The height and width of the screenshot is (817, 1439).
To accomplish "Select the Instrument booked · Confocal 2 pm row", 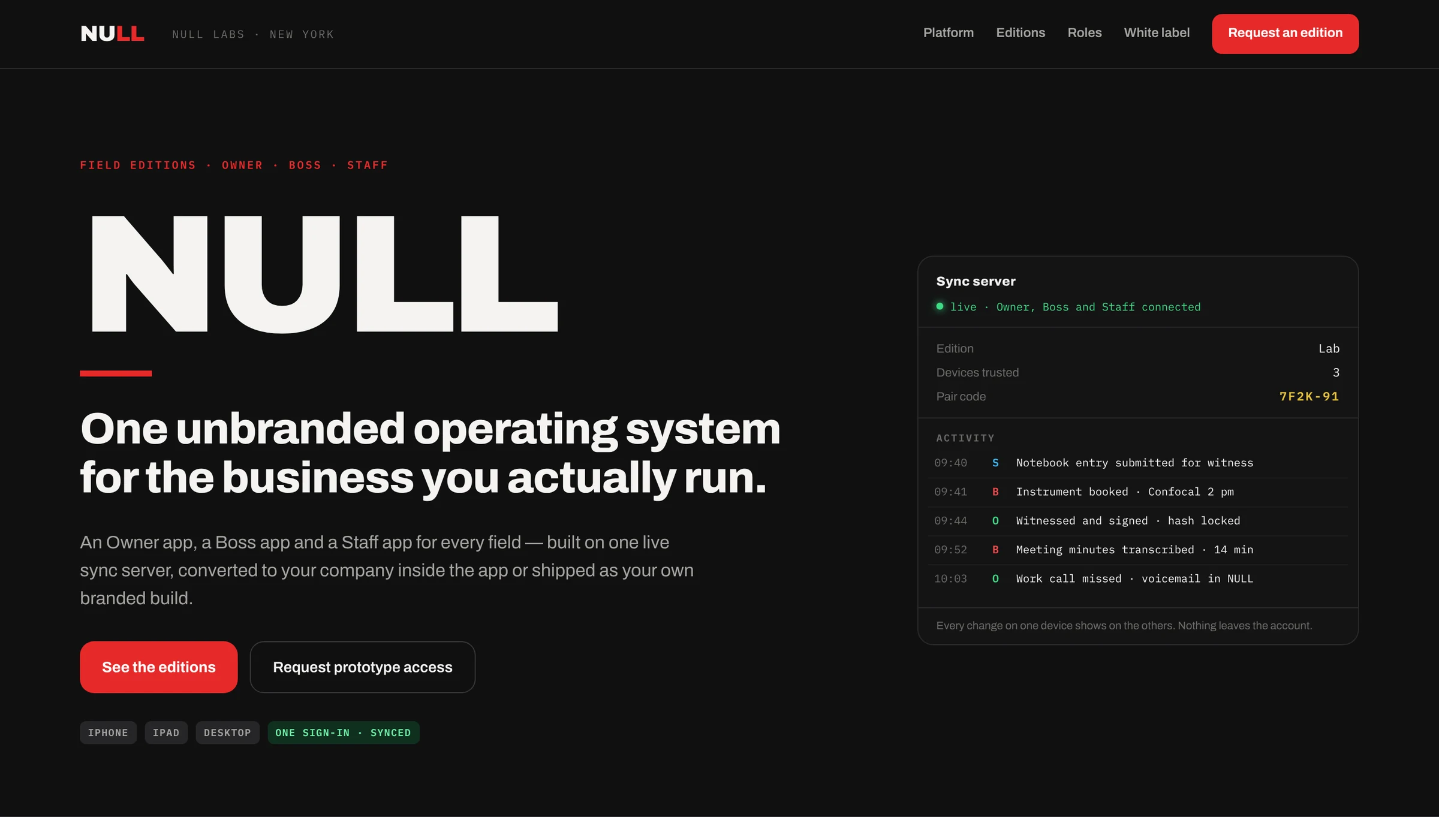I will tap(1137, 492).
